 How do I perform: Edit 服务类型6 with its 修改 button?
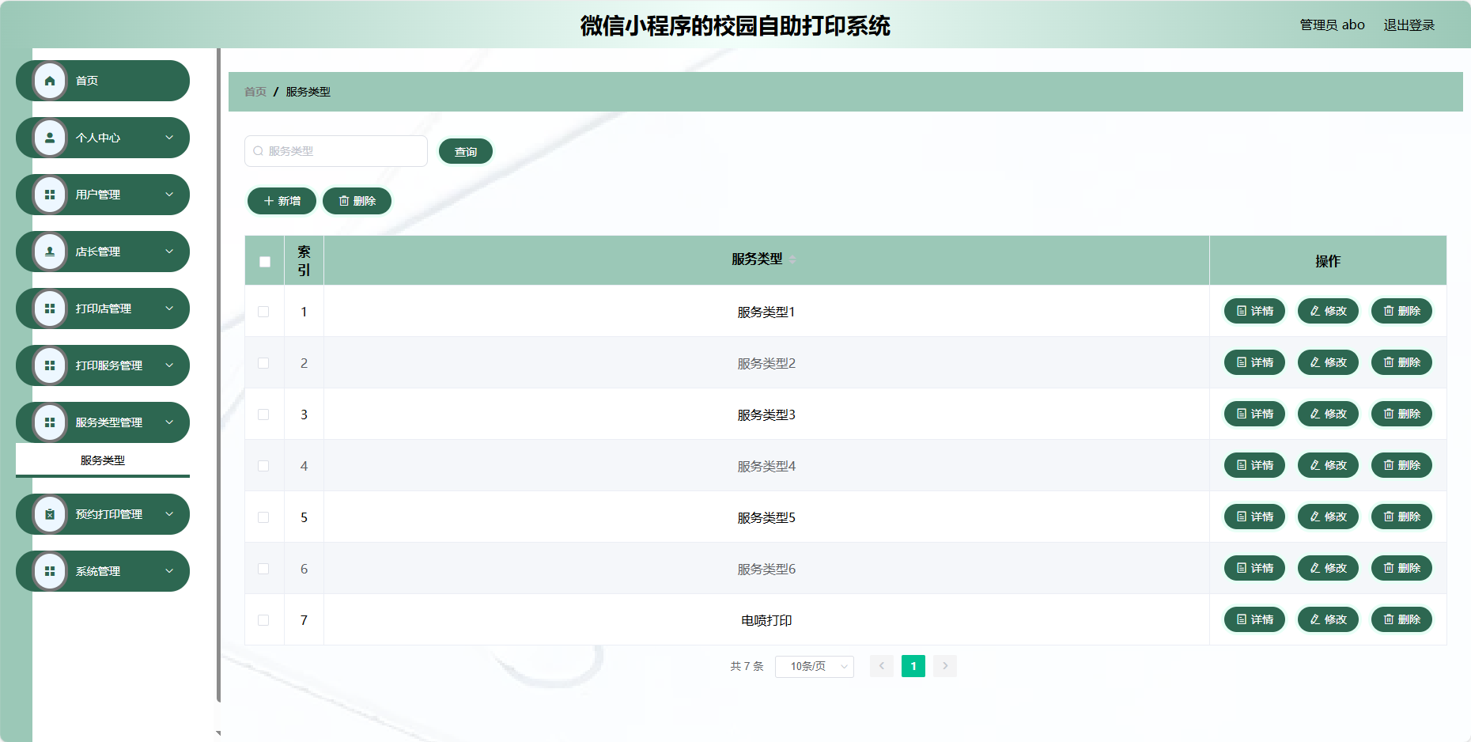pyautogui.click(x=1328, y=568)
